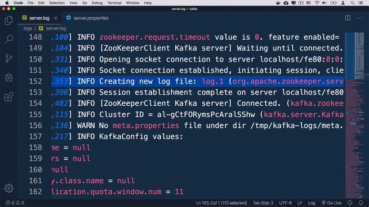Open the Selection menu
Viewport: 369px width, 207px height.
(x=57, y=3)
